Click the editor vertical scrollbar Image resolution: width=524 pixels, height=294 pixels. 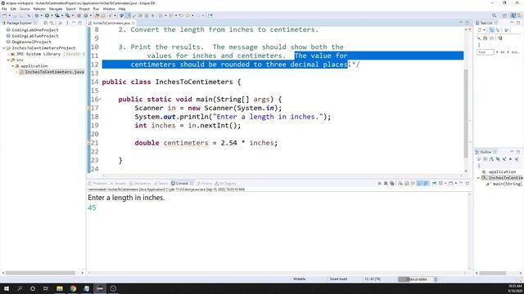tap(466, 114)
